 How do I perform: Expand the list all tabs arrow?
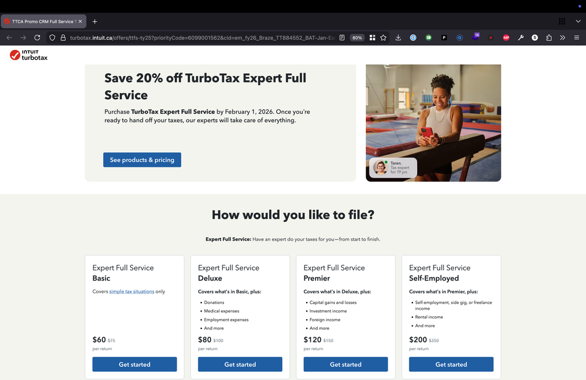(578, 21)
